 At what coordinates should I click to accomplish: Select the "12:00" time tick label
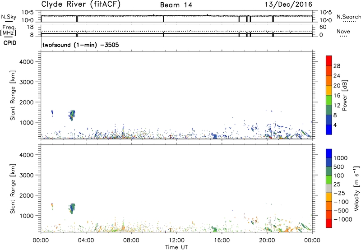click(x=176, y=241)
